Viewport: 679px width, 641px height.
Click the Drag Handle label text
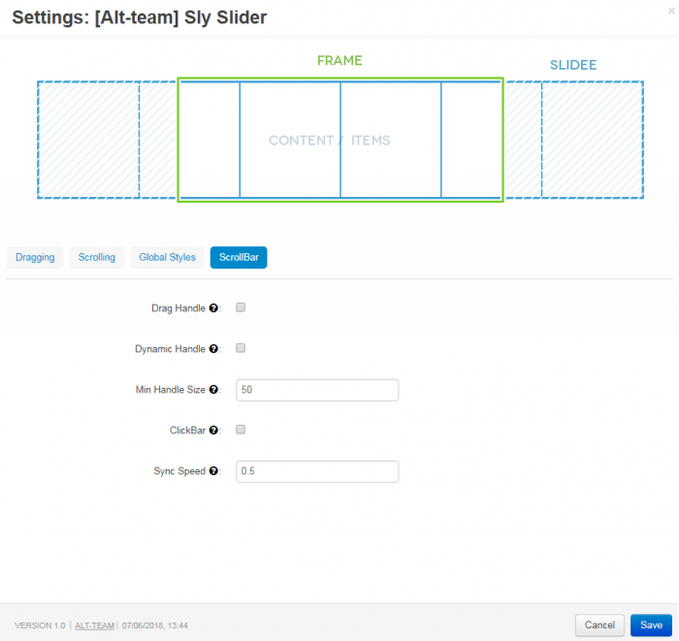[x=178, y=308]
